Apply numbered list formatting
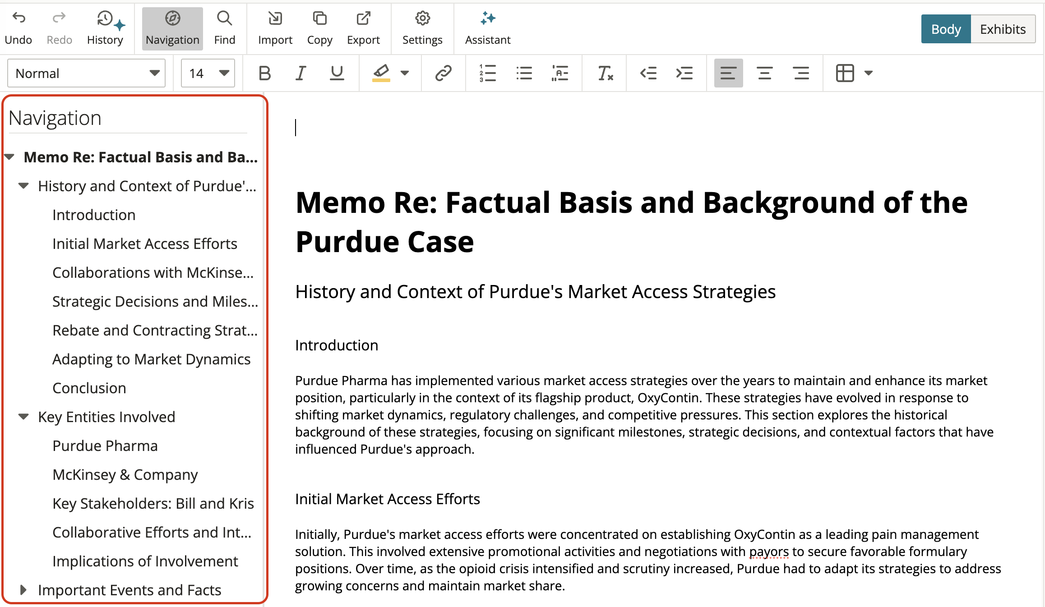This screenshot has width=1045, height=607. [x=488, y=73]
